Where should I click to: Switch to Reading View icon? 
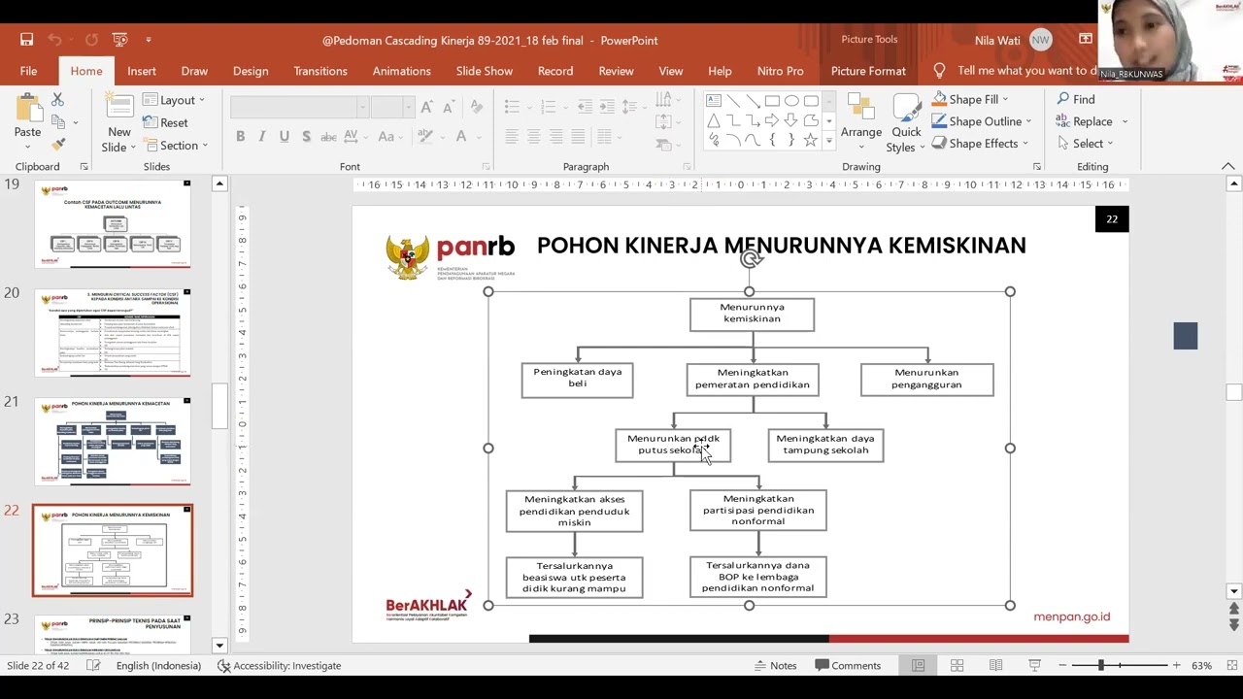tap(995, 665)
